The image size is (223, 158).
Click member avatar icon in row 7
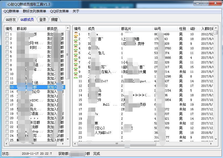tap(76, 62)
